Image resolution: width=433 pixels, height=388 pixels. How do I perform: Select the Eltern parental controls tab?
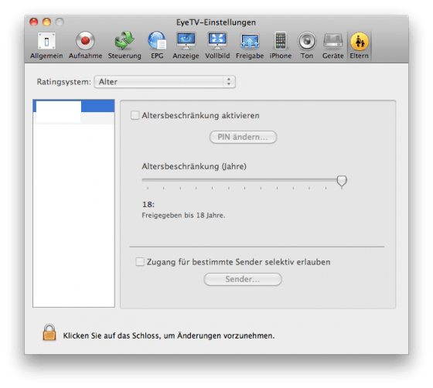tap(359, 46)
